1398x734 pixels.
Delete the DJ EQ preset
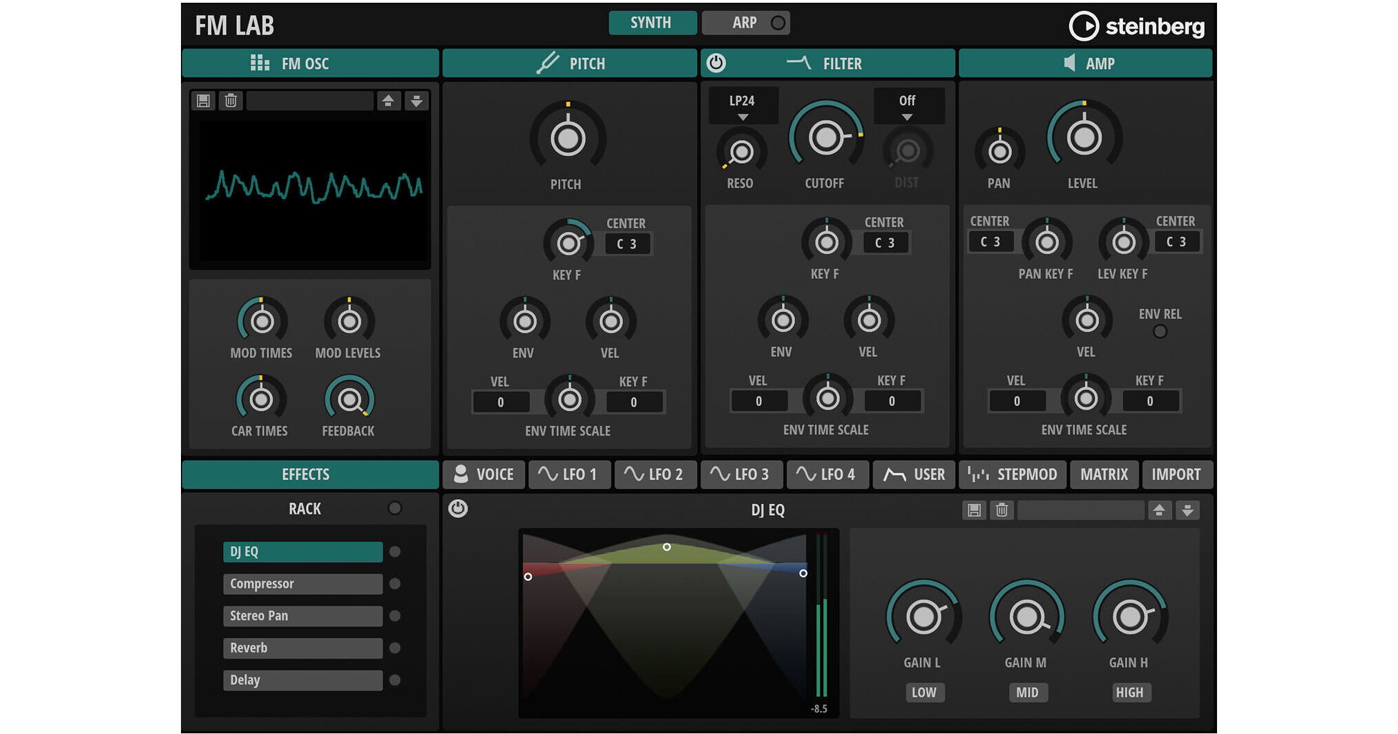tap(1002, 510)
